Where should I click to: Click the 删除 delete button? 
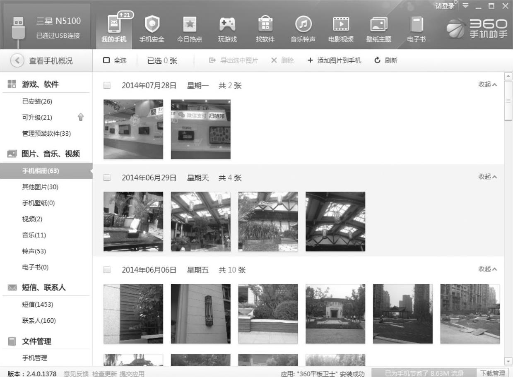[282, 60]
